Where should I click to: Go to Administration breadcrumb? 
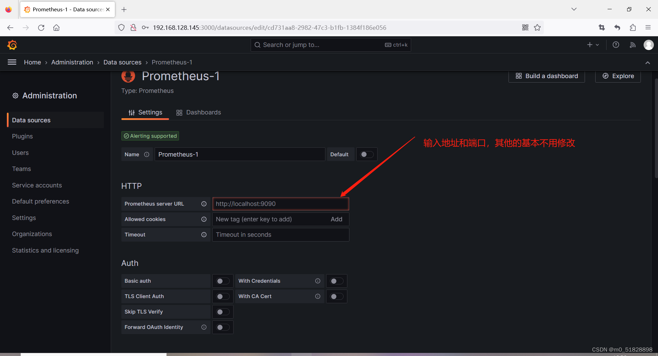coord(72,62)
